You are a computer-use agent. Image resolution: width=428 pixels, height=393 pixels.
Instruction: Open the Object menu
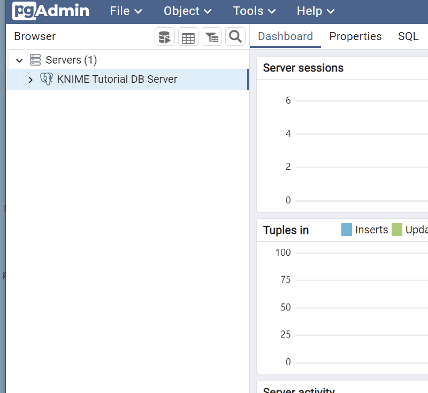(188, 11)
